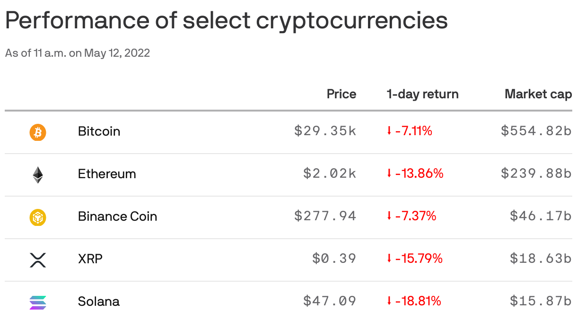Image resolution: width=577 pixels, height=328 pixels.
Task: Click the Binance Coin name label
Action: coord(117,216)
